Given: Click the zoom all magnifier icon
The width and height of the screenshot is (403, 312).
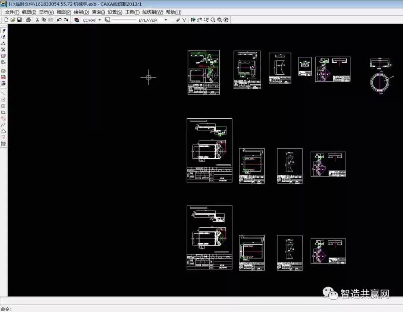Looking at the screenshot, I should (219, 20).
